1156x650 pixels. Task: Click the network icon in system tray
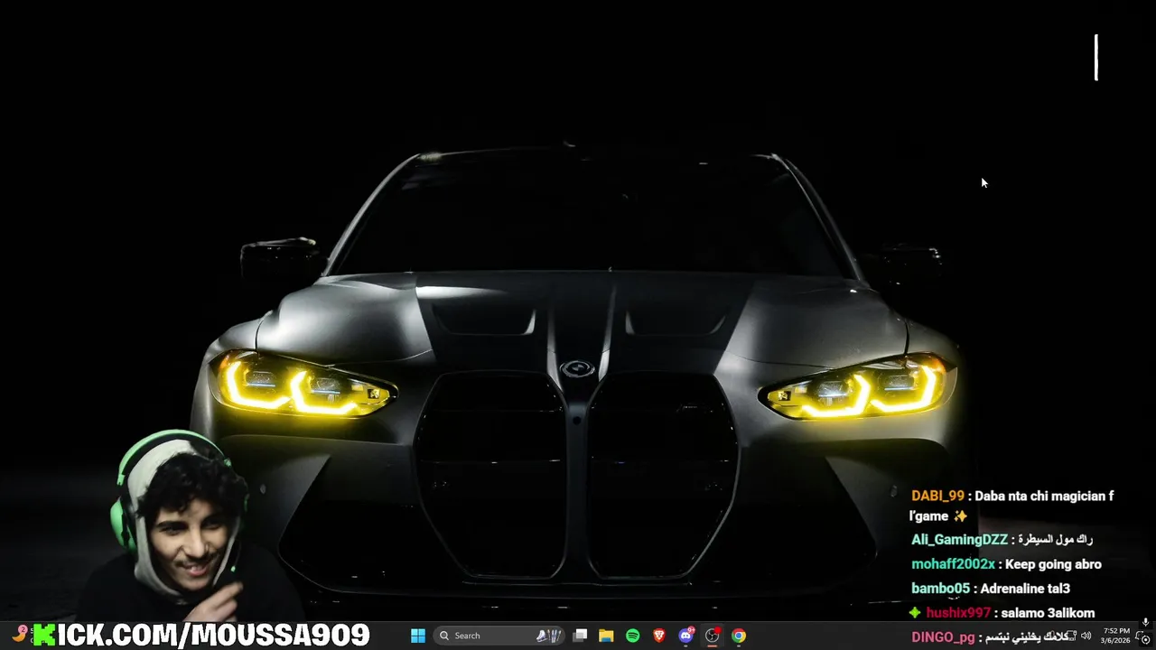click(1070, 636)
